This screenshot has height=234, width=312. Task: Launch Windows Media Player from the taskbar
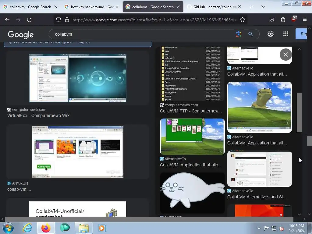point(102,228)
